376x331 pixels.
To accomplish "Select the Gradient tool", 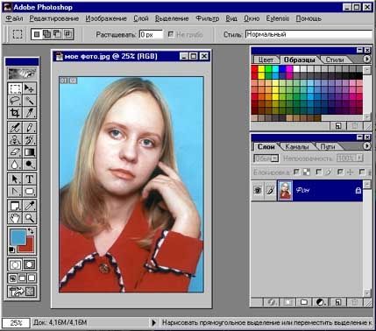I will (29, 152).
